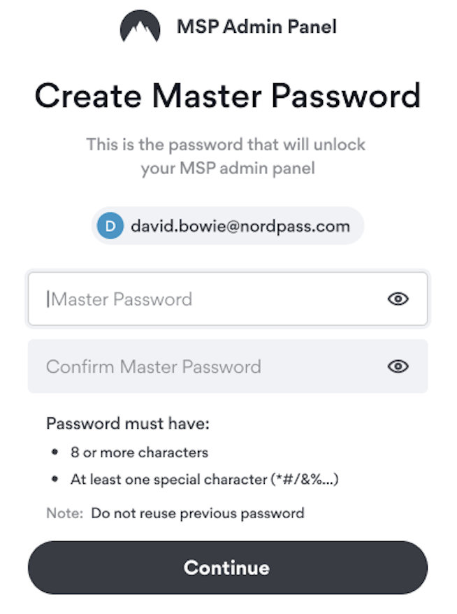457x614 pixels.
Task: Click the Continue button
Action: [x=228, y=568]
